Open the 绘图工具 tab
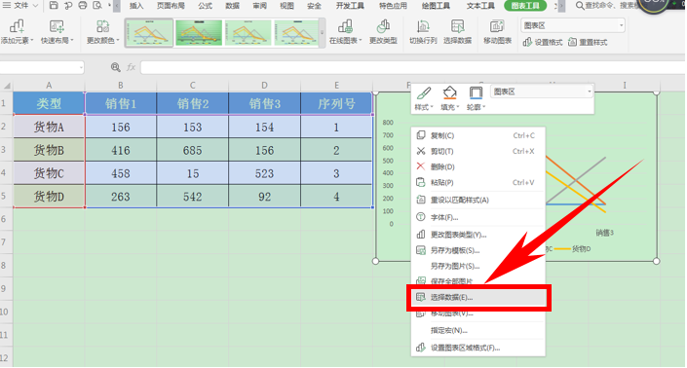 coord(436,6)
